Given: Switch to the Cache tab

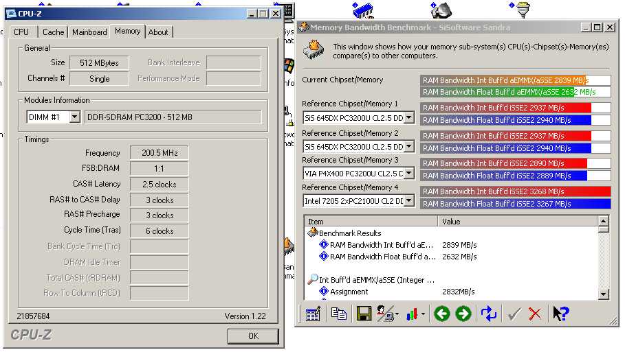Looking at the screenshot, I should click(x=54, y=32).
